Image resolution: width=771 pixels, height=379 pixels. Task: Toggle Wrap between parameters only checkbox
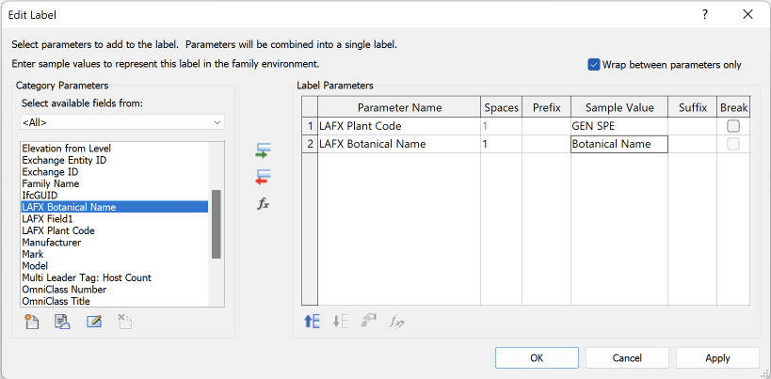[594, 64]
